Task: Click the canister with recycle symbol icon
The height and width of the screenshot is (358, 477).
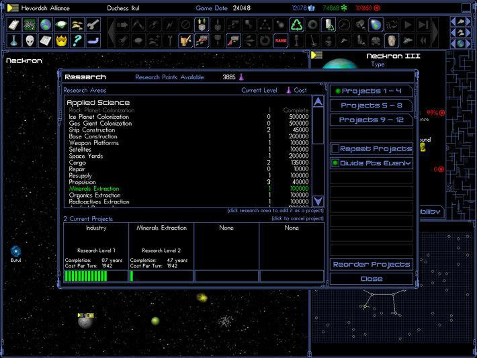Action: [328, 25]
